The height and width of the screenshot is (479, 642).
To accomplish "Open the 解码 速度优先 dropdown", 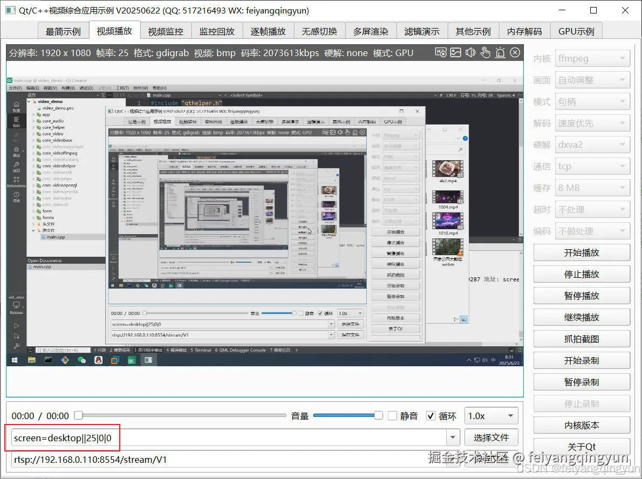I will click(592, 123).
